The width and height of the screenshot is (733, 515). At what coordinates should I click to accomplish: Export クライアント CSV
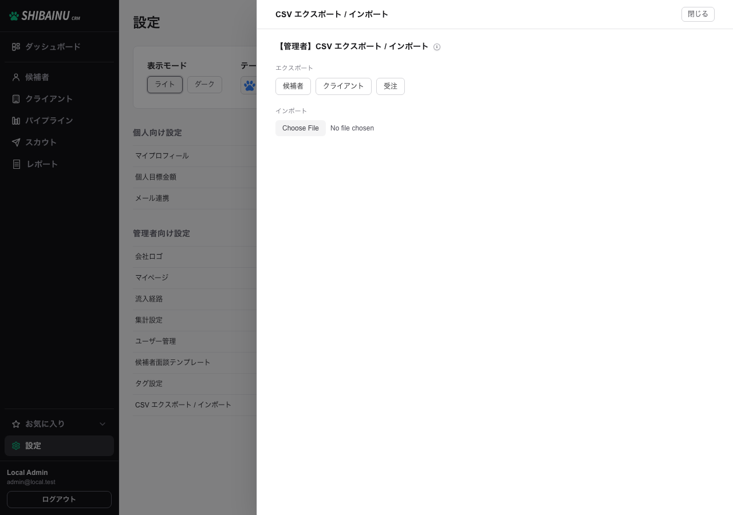pos(344,86)
